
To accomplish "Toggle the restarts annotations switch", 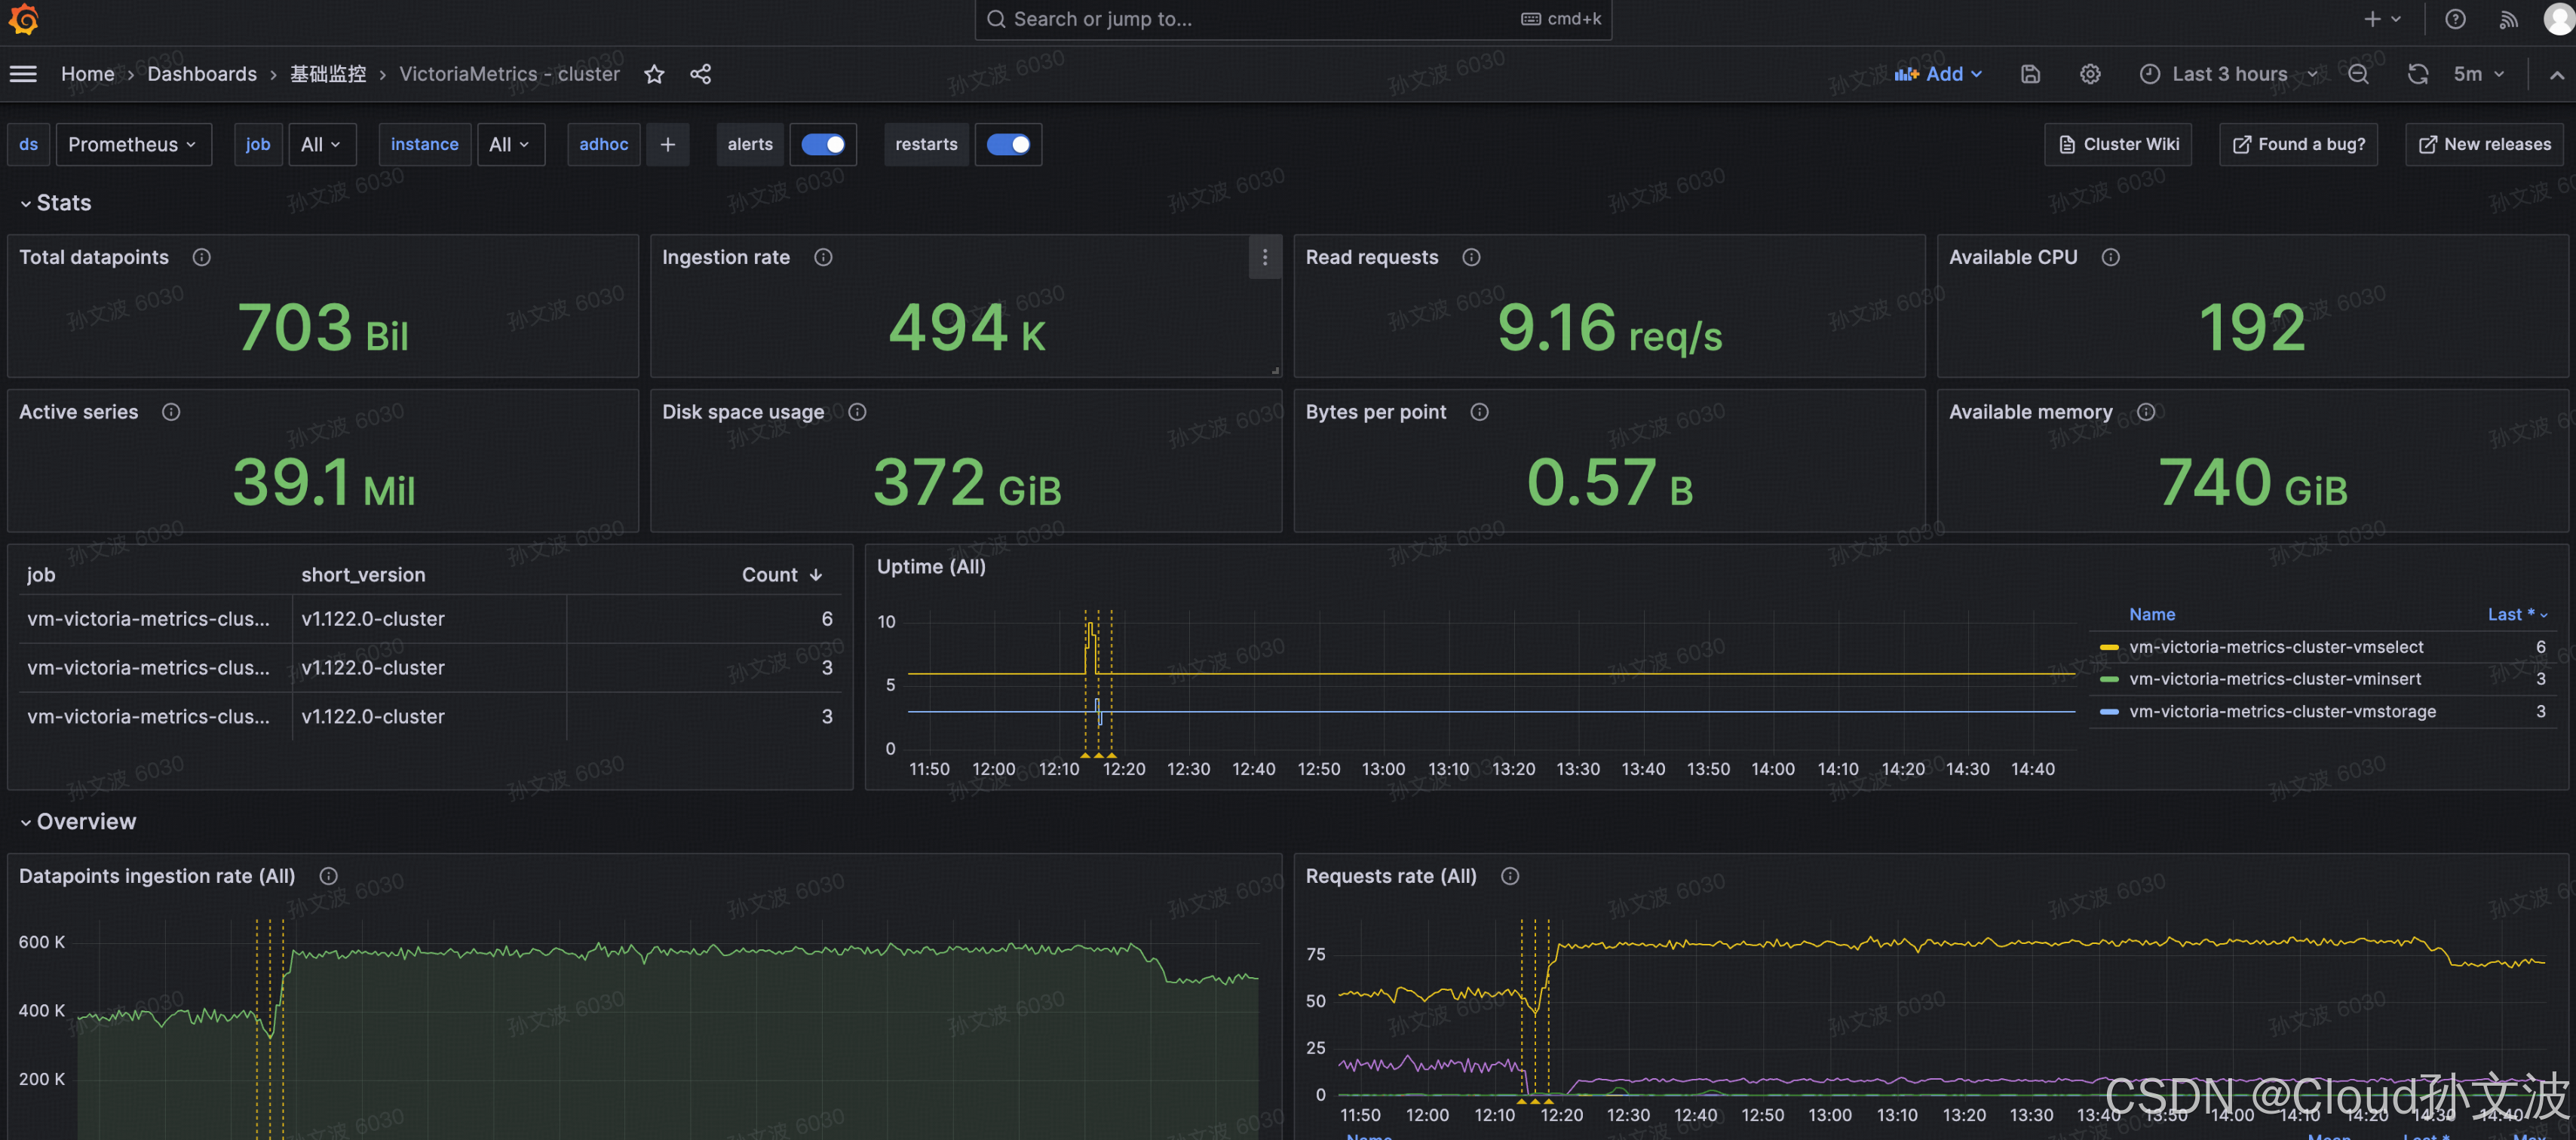I will pos(1007,145).
